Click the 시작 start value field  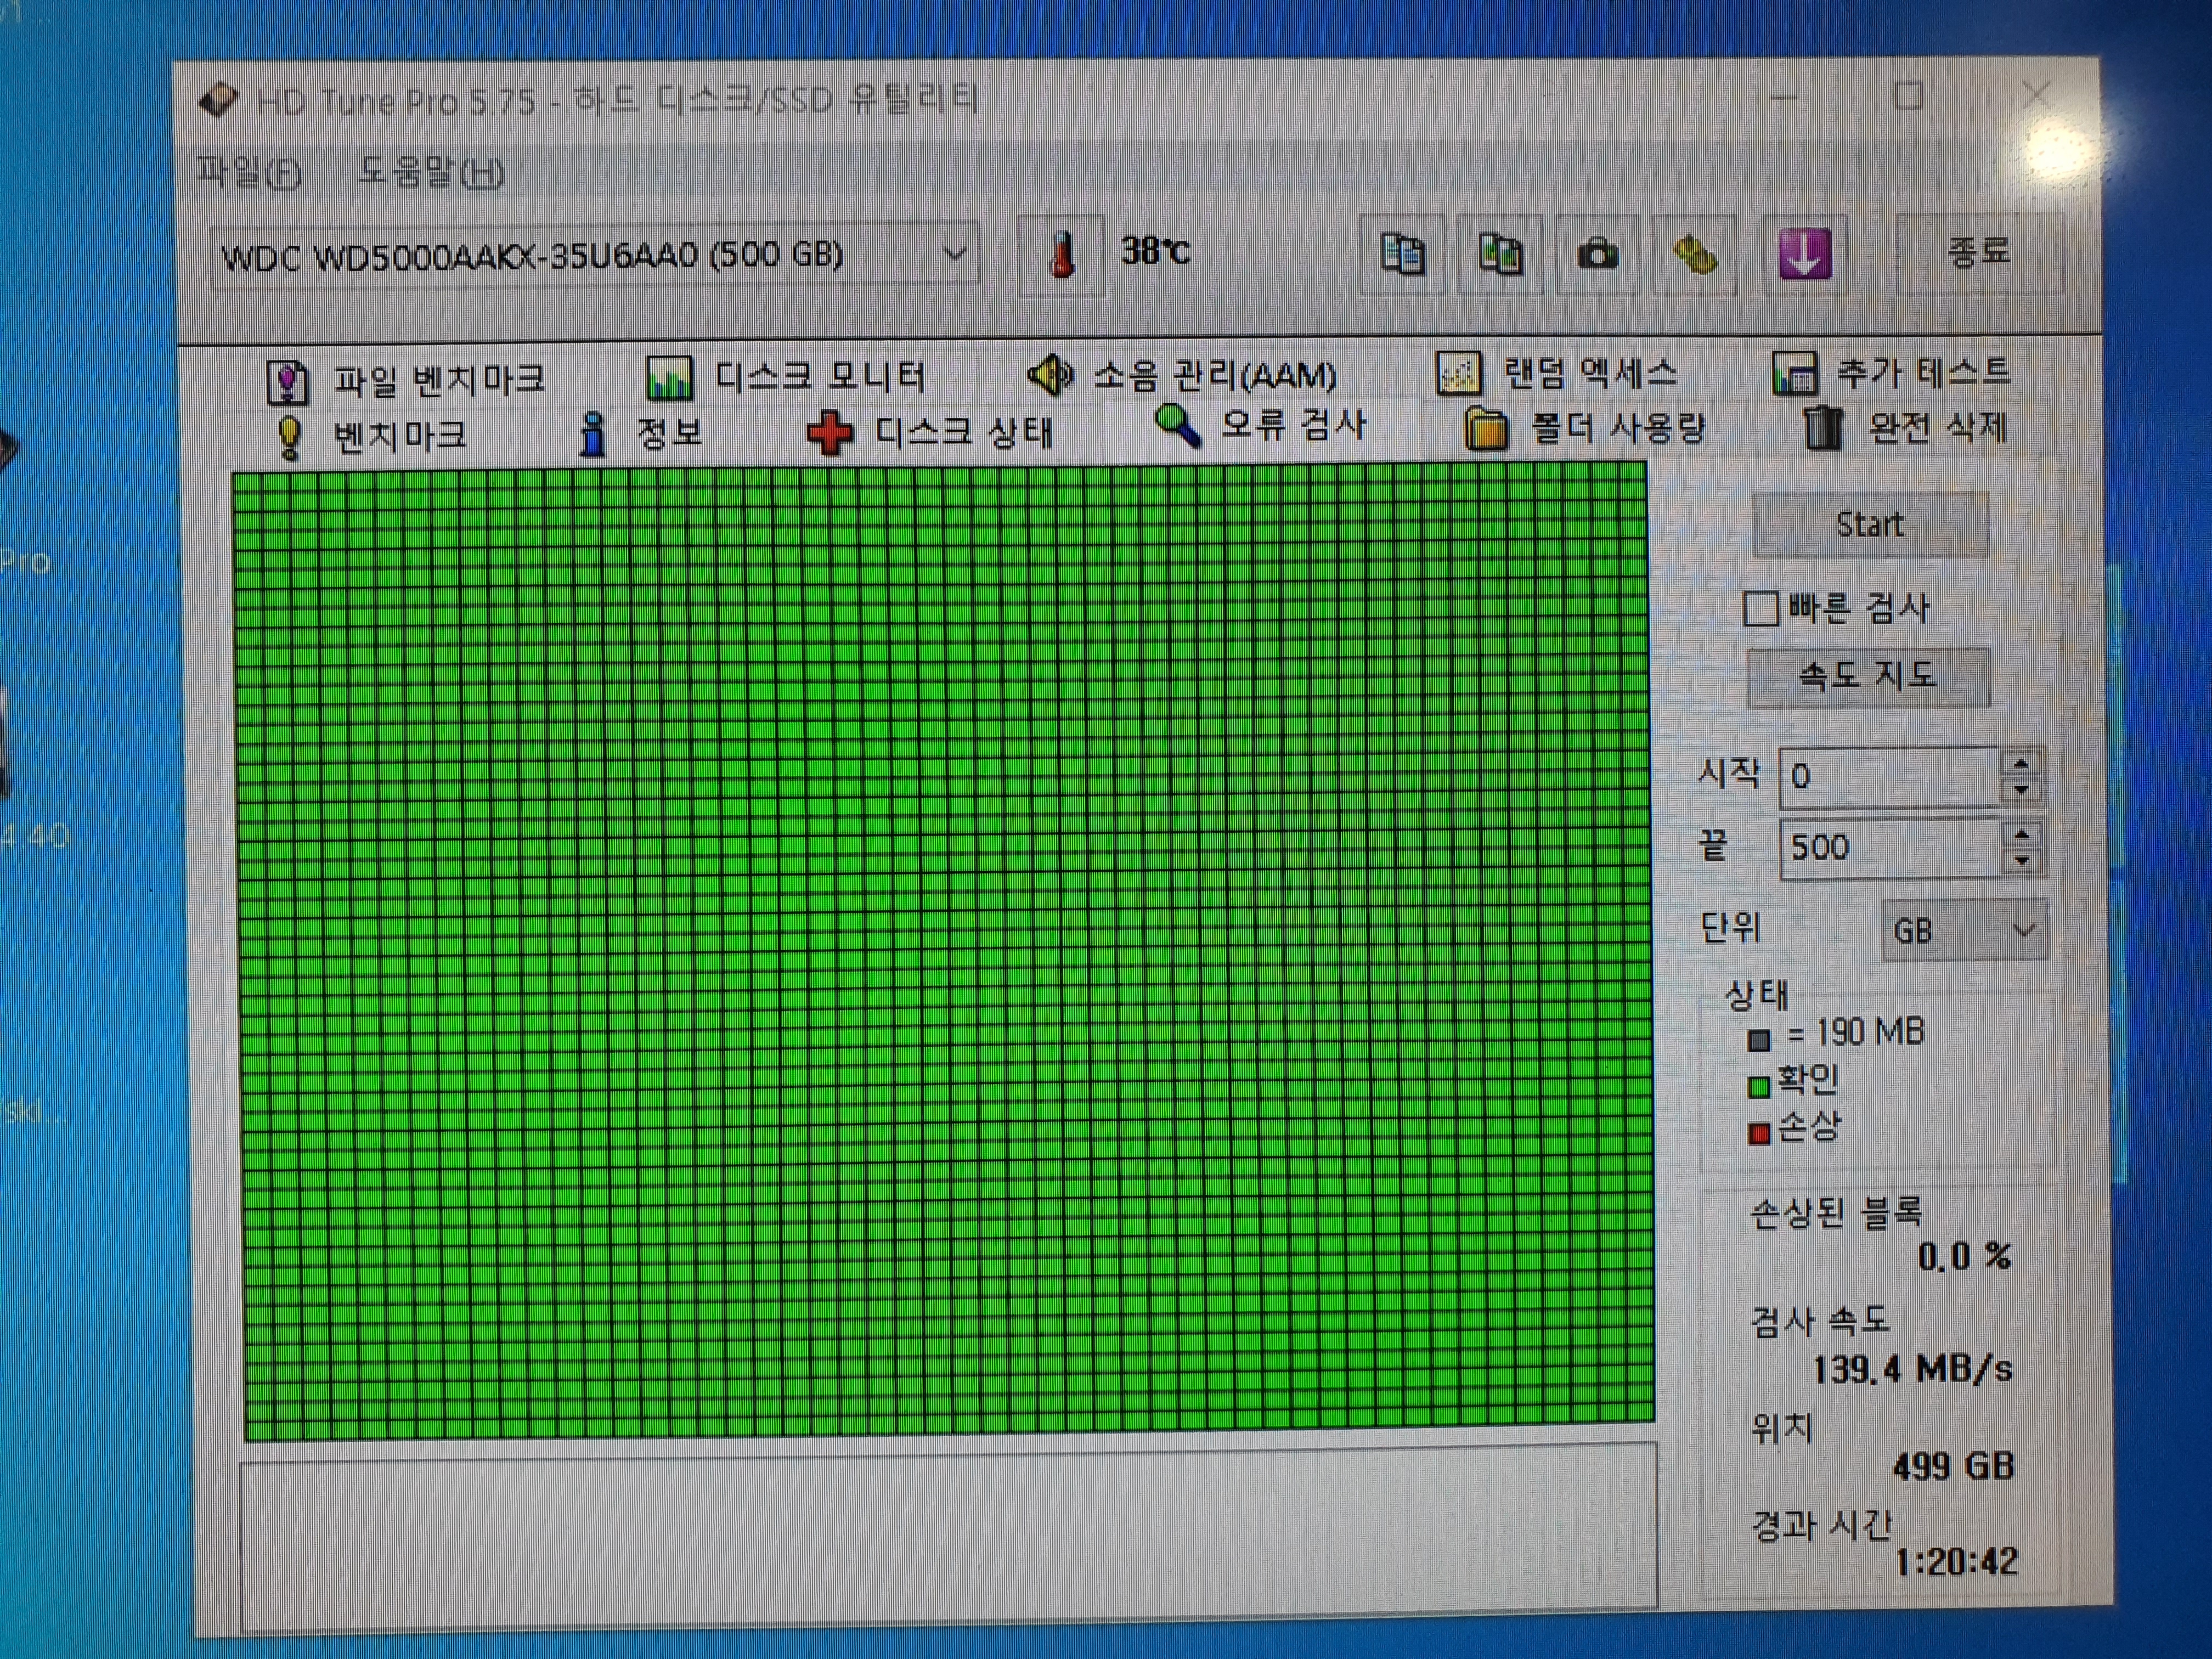point(1890,777)
